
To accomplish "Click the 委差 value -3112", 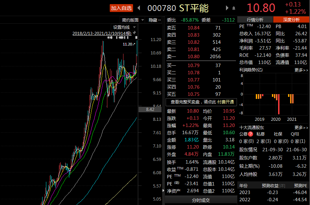I will pos(228,20).
